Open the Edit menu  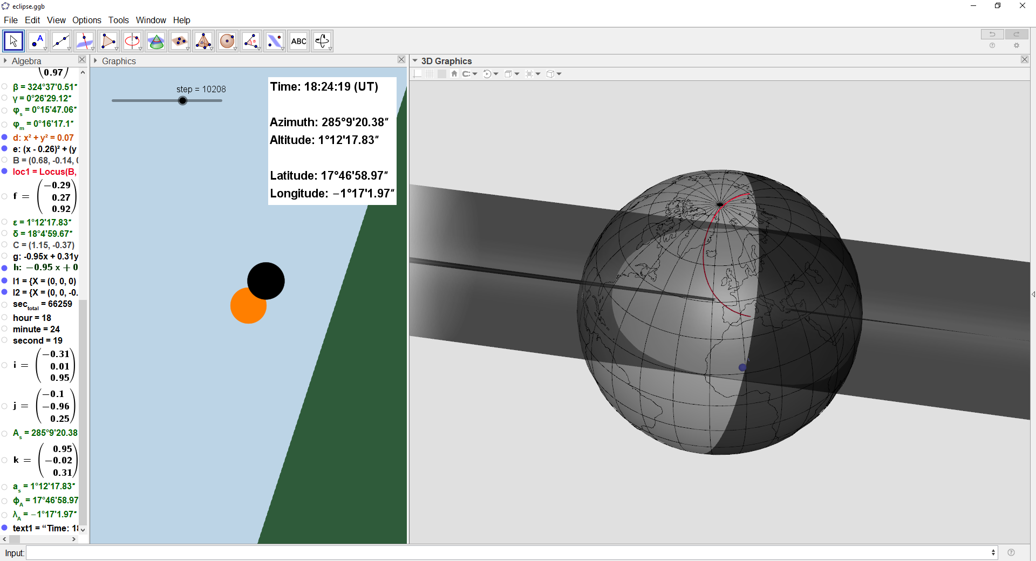(32, 20)
